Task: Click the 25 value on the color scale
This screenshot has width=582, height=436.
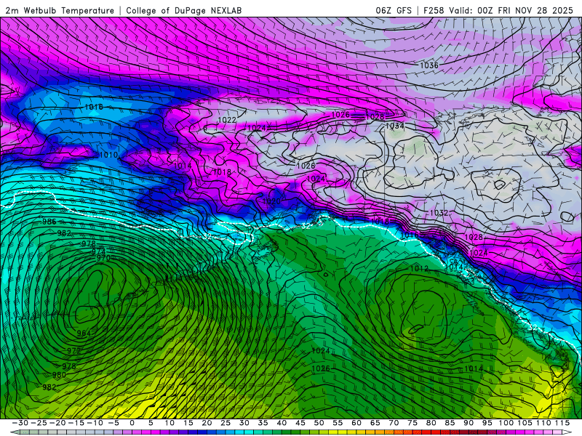Action: coord(226,423)
